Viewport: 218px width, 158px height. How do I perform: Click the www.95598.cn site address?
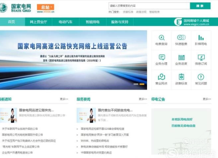[46, 12]
